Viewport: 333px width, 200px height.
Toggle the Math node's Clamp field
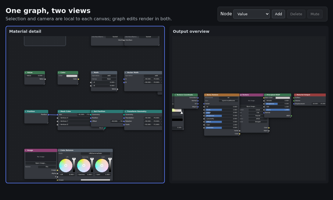109,79
